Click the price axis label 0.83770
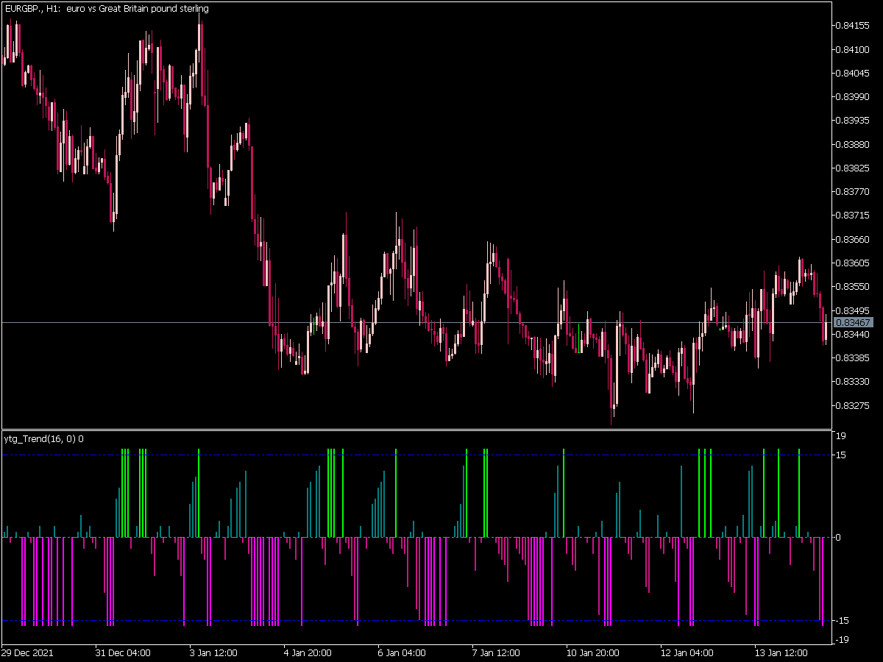Screen dimensions: 883x662 tap(853, 191)
